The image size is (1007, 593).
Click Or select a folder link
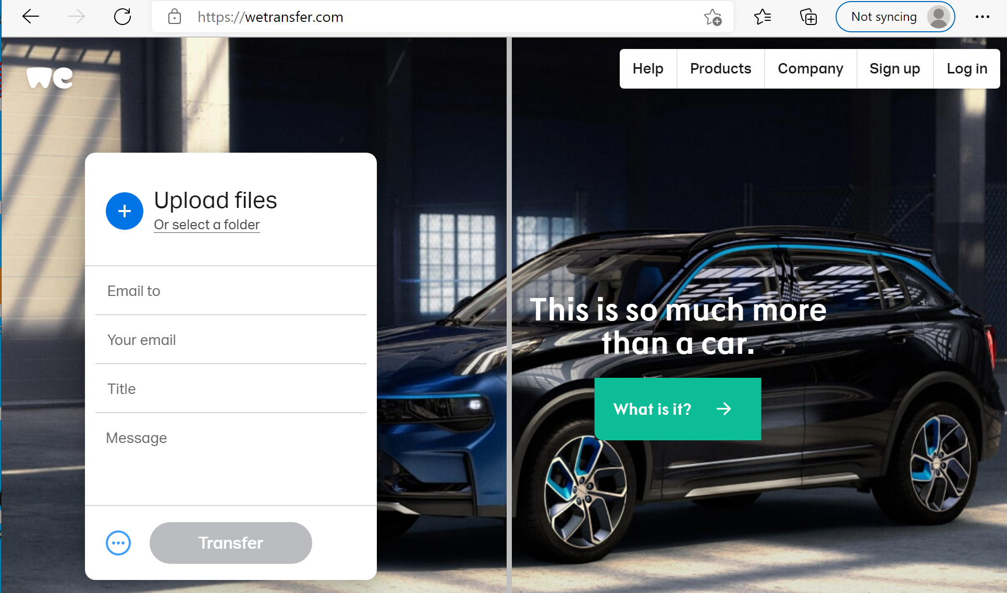coord(207,225)
